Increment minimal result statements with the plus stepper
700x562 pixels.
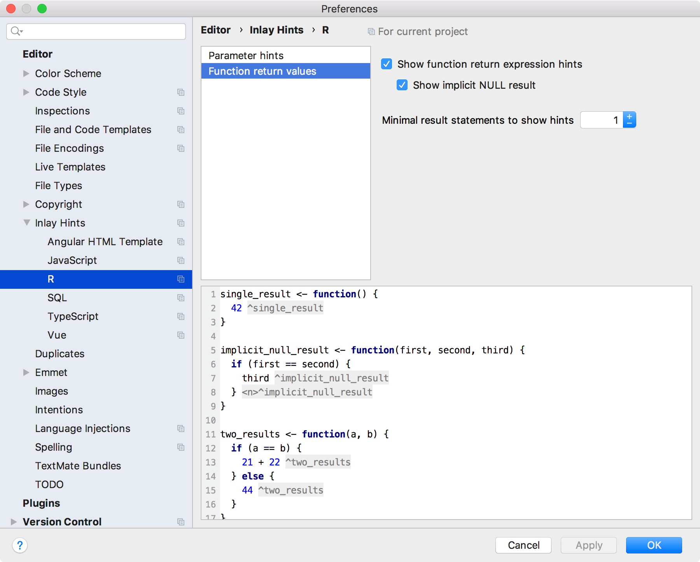[630, 116]
